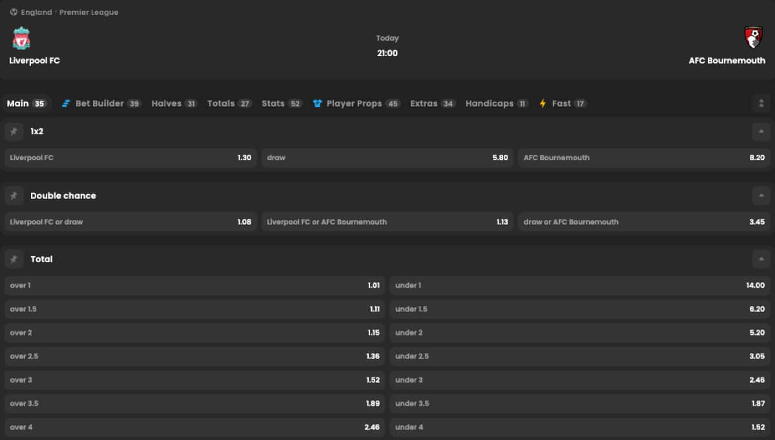Viewport: 775px width, 440px height.
Task: Select over 3.5 at 1.89
Action: click(194, 404)
